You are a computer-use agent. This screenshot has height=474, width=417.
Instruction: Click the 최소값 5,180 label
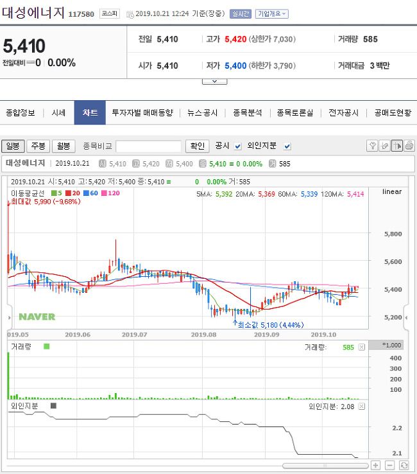tap(271, 325)
